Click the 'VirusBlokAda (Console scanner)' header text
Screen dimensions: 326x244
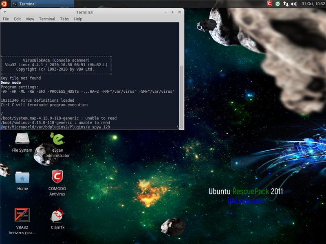[56, 60]
